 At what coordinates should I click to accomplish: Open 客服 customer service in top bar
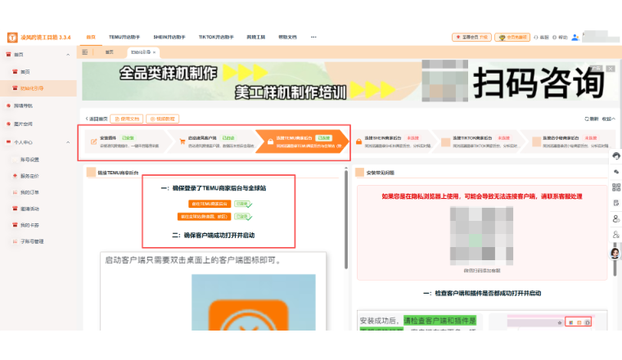(x=541, y=38)
